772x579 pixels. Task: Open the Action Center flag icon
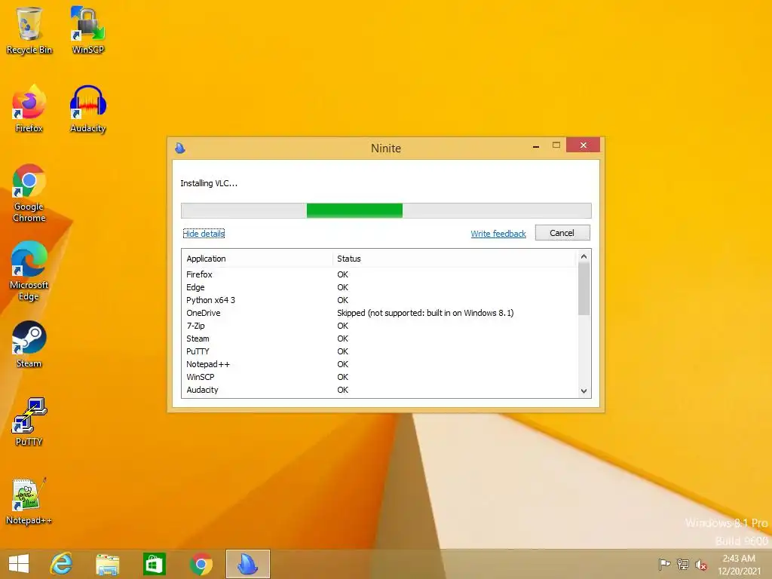click(x=664, y=564)
